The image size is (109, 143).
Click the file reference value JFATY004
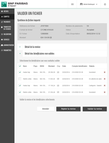[45, 26]
